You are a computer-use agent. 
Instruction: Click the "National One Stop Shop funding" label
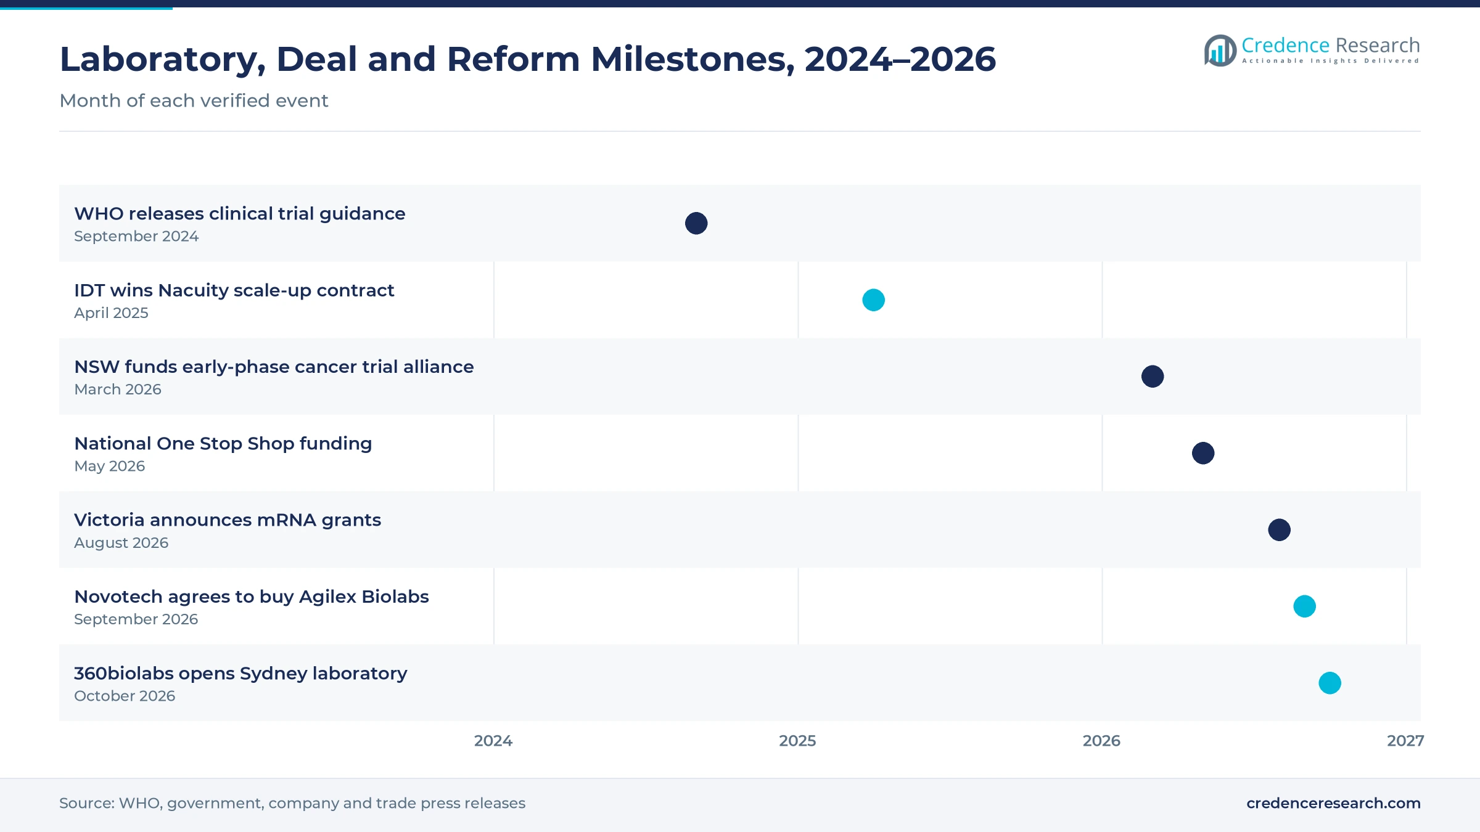pyautogui.click(x=223, y=444)
